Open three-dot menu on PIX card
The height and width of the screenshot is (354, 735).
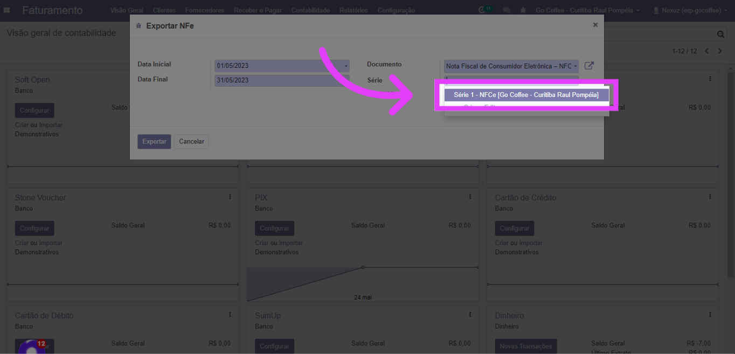(x=470, y=197)
